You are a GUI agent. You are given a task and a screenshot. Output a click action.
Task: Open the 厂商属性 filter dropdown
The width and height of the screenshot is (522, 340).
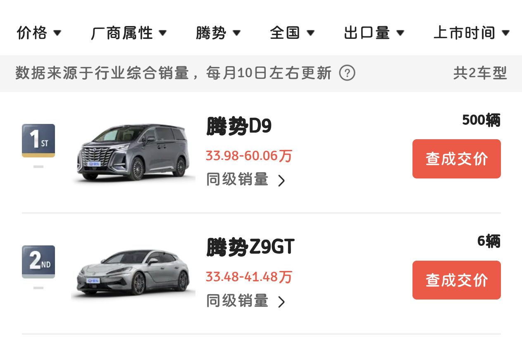point(129,33)
